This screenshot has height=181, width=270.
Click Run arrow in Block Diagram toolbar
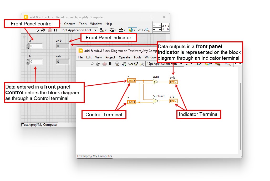[92, 64]
